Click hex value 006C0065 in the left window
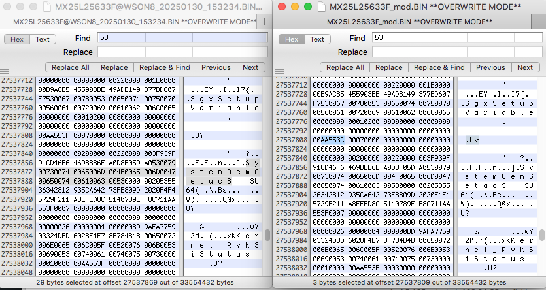The image size is (546, 290). [160, 108]
